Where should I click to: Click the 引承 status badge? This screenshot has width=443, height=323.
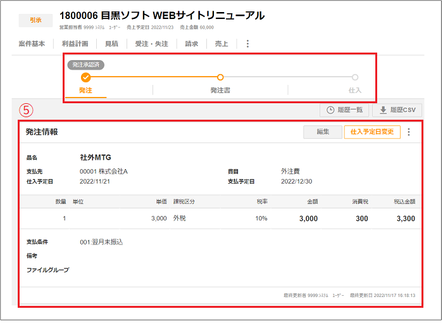coord(37,20)
